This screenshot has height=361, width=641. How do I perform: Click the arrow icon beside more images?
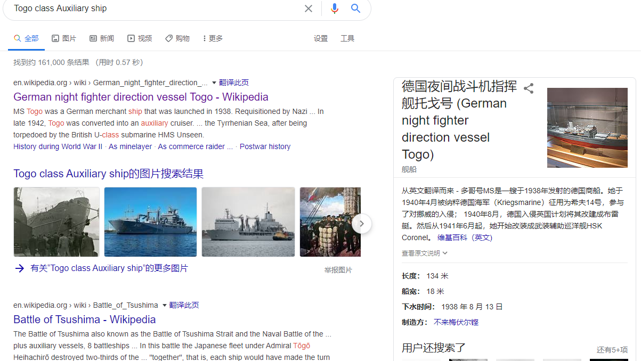(x=20, y=268)
